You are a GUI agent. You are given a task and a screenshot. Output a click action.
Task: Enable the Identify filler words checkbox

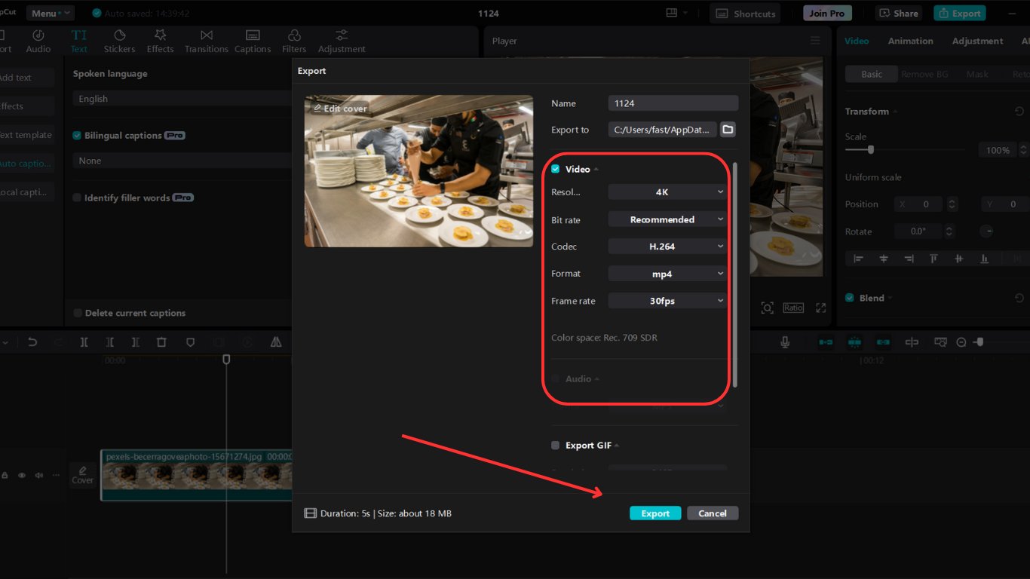pyautogui.click(x=76, y=197)
